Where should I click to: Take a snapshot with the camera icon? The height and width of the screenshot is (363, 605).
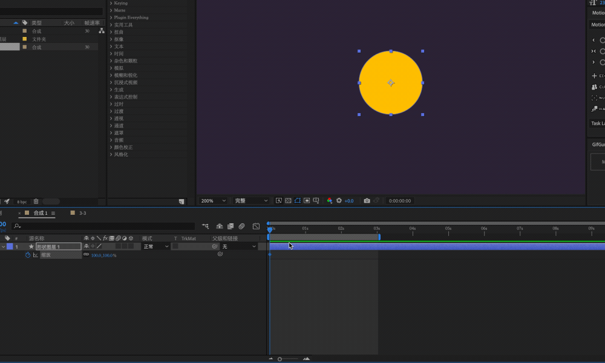tap(367, 201)
